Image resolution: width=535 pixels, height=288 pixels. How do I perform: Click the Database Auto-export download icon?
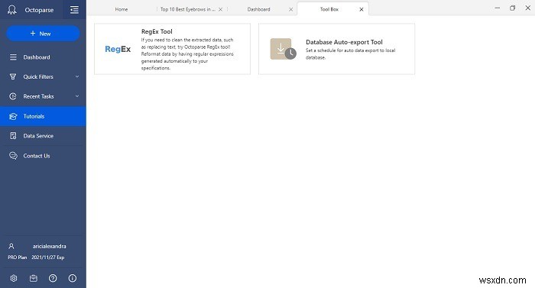tap(283, 49)
